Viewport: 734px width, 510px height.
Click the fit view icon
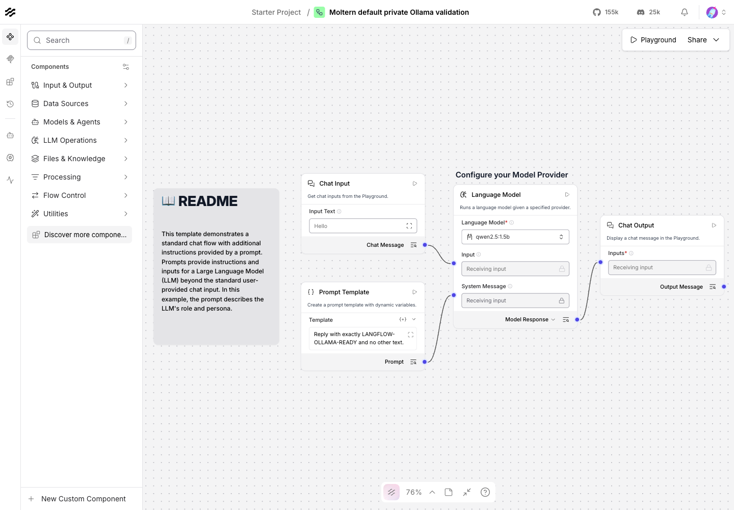click(467, 492)
